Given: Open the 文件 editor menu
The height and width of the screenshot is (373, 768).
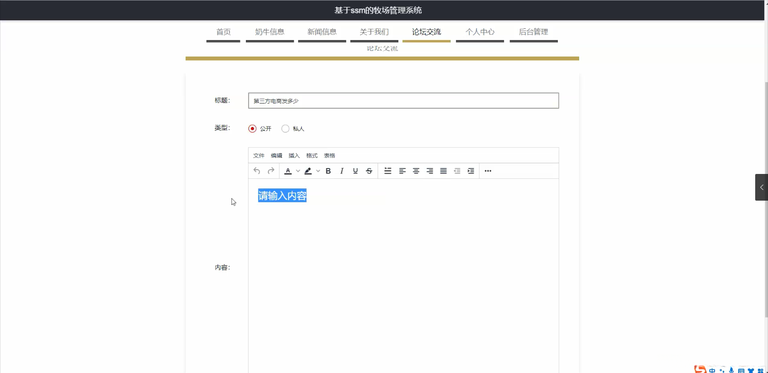Looking at the screenshot, I should click(259, 156).
